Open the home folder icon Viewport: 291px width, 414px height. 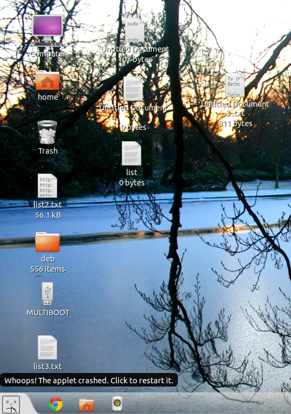point(47,80)
